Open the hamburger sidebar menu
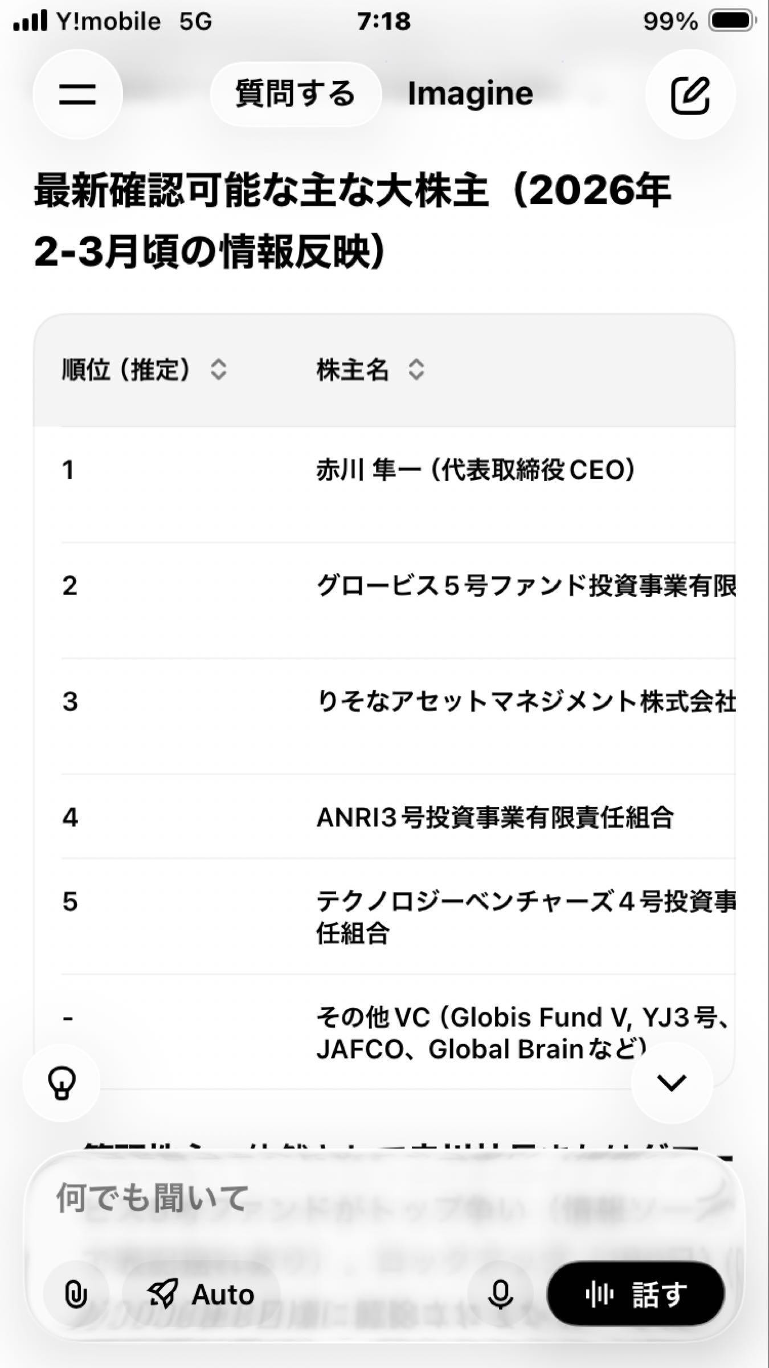The height and width of the screenshot is (1368, 769). pos(77,94)
